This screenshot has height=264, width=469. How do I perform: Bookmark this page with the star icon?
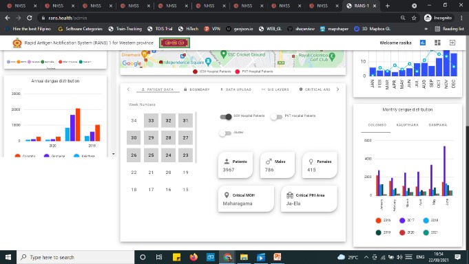point(414,18)
